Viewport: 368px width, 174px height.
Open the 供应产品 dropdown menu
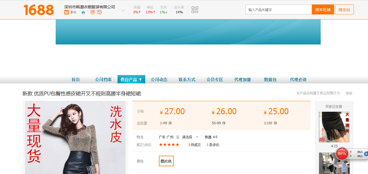point(131,79)
